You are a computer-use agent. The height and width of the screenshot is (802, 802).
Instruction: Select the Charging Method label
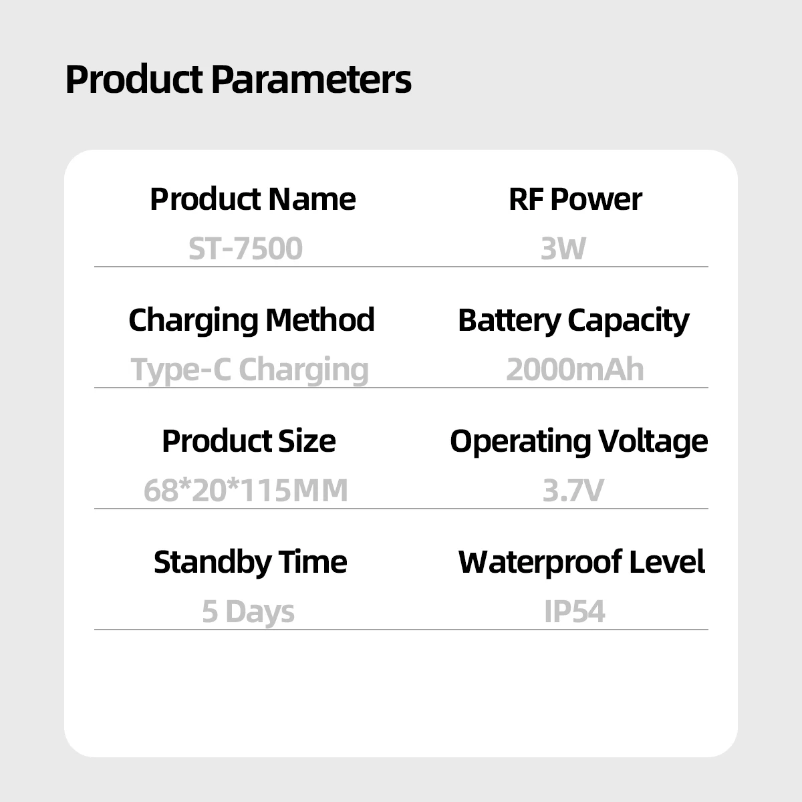tap(251, 320)
